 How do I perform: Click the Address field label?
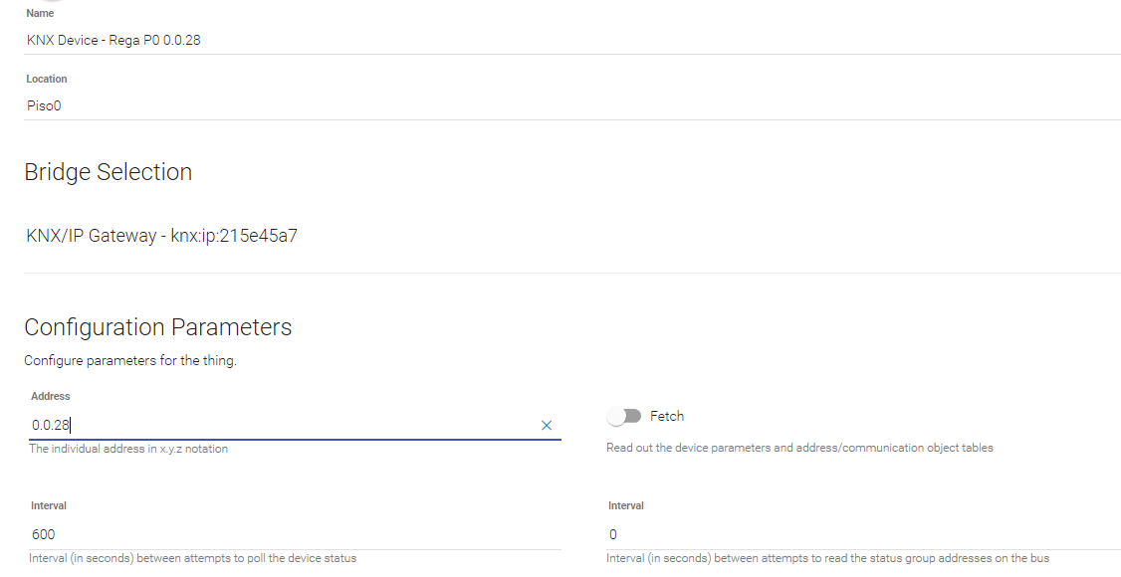tap(50, 396)
